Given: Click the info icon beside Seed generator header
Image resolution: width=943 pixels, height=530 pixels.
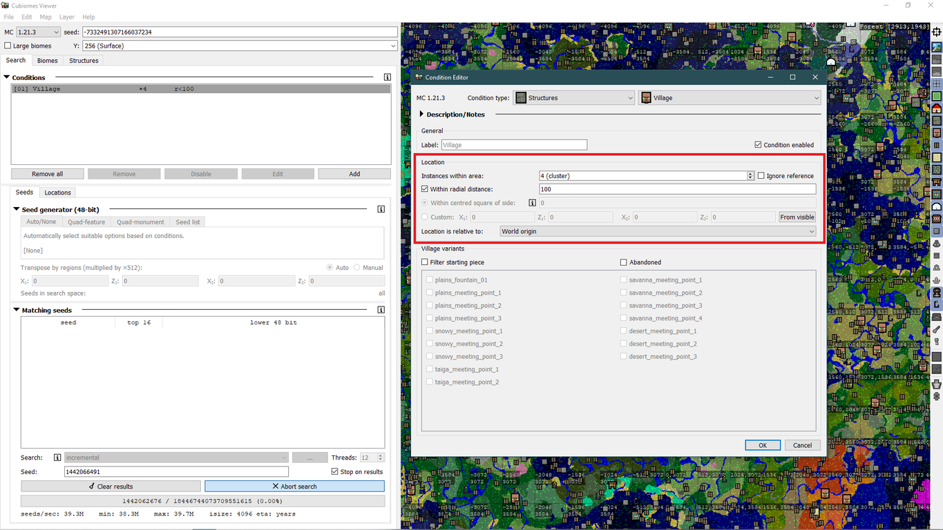Looking at the screenshot, I should pos(381,209).
